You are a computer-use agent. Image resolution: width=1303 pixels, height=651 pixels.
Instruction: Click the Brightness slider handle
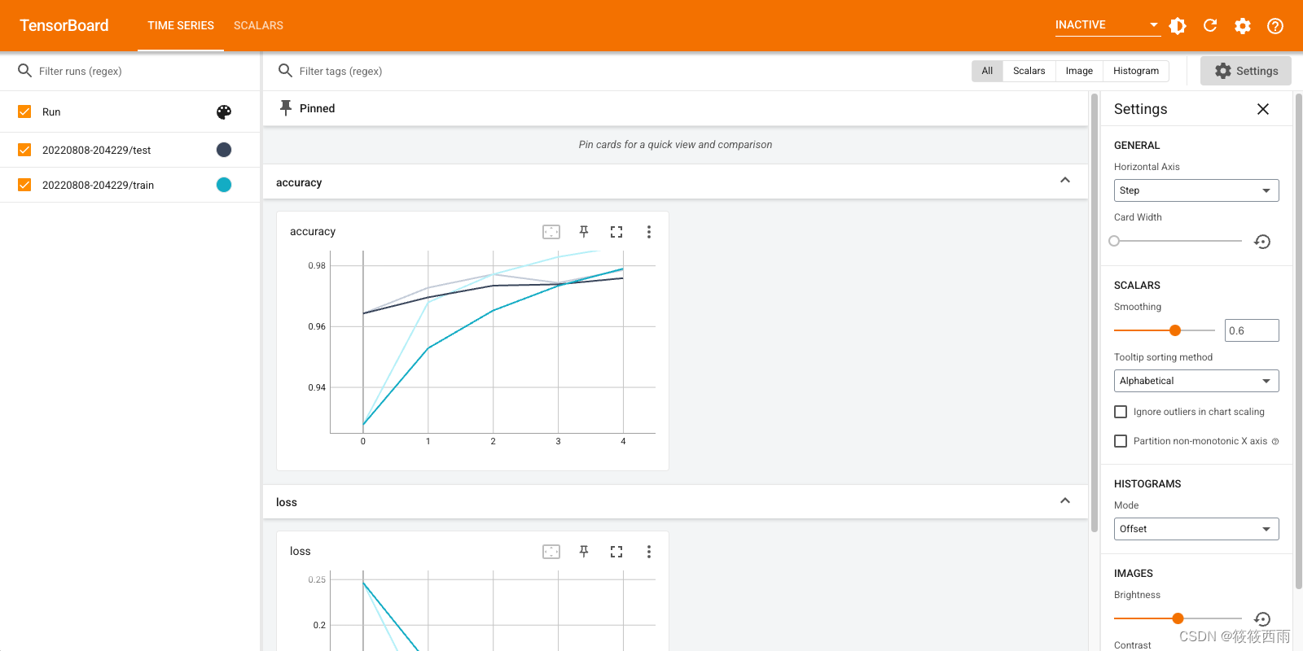(x=1178, y=618)
